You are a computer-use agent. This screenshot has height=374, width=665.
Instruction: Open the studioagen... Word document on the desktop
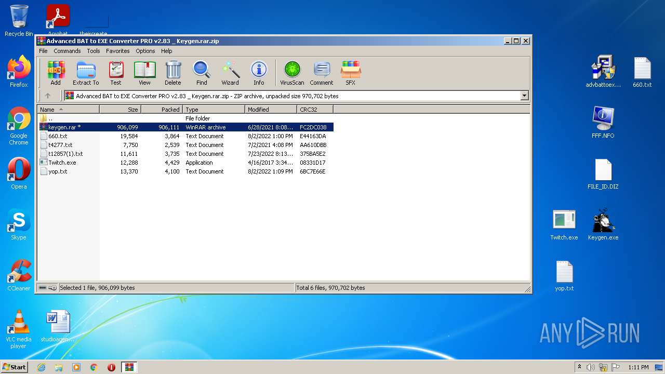pos(58,326)
